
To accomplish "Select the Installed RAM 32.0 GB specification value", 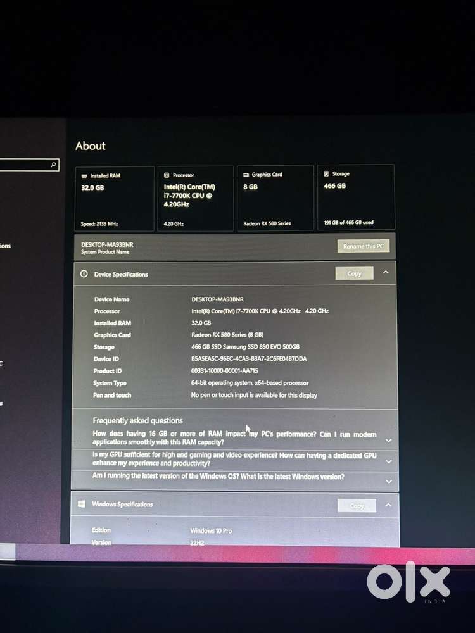I will (201, 323).
